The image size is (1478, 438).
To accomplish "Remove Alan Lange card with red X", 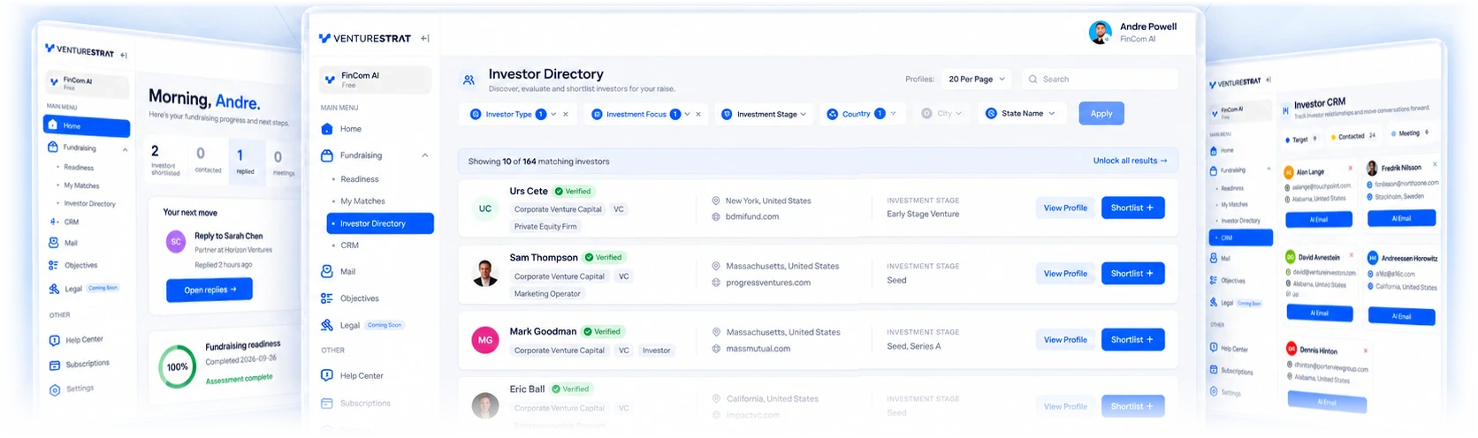I will pyautogui.click(x=1351, y=168).
